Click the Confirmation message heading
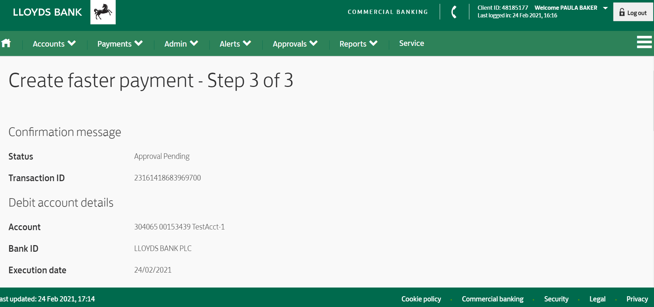Viewport: 654px width, 307px height. pos(64,132)
